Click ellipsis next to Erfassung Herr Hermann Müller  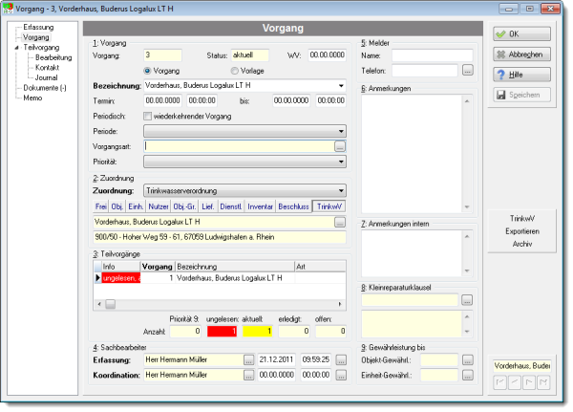pos(249,360)
